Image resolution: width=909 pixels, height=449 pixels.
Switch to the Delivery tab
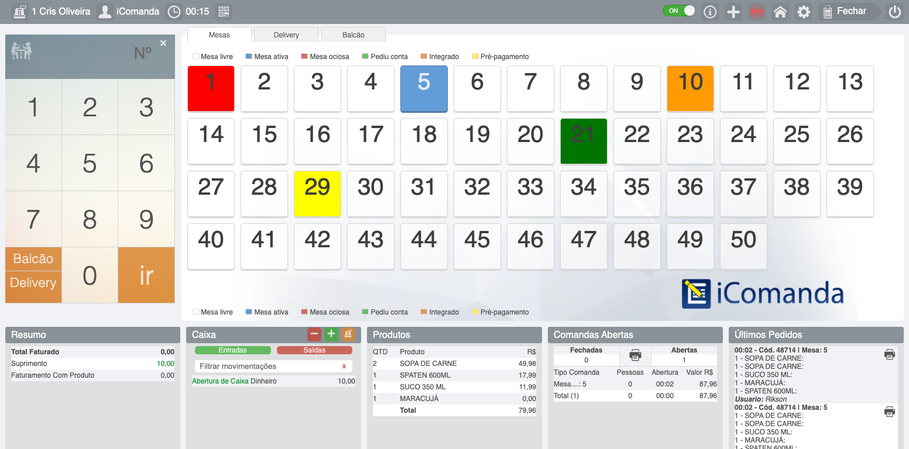pyautogui.click(x=286, y=35)
